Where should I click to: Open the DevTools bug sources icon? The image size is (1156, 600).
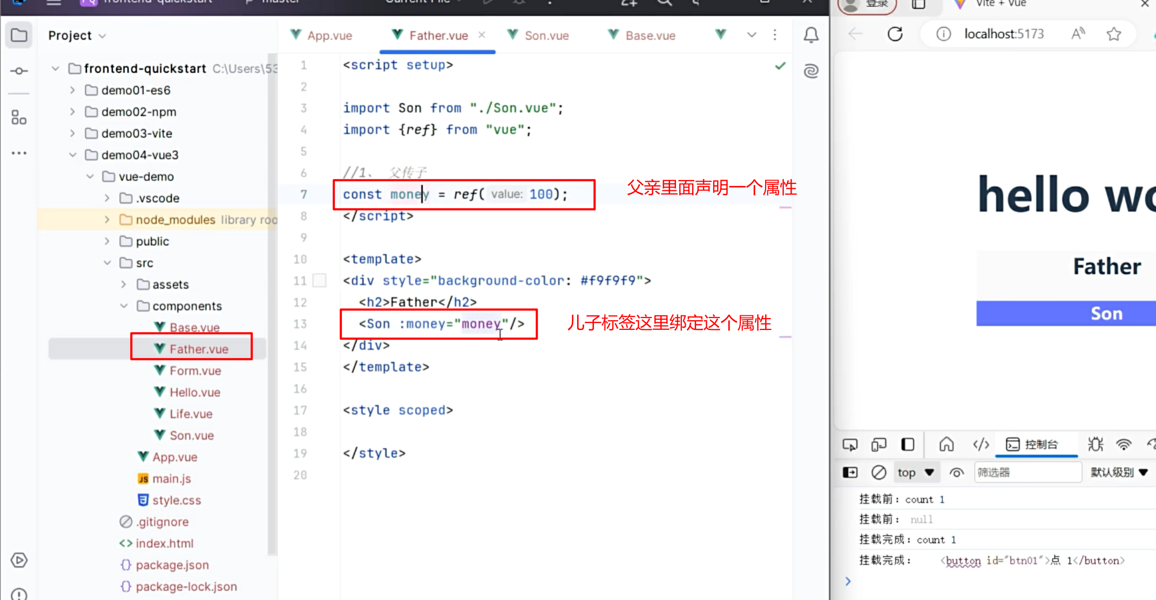point(1095,444)
